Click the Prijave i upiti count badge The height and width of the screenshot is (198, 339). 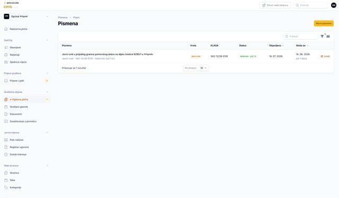pos(47,81)
